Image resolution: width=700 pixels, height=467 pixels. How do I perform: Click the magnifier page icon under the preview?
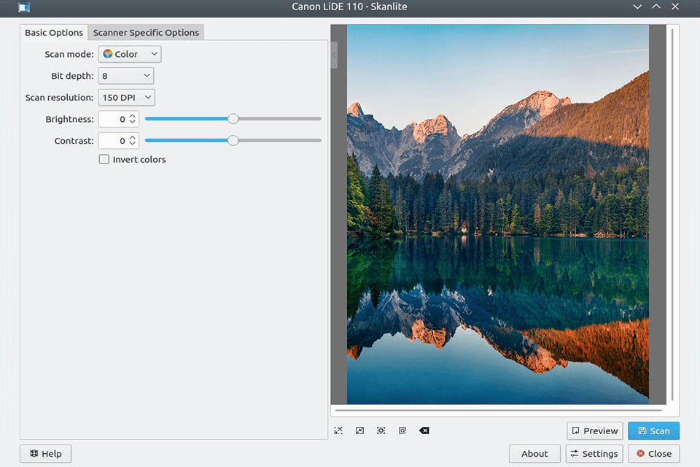point(402,431)
